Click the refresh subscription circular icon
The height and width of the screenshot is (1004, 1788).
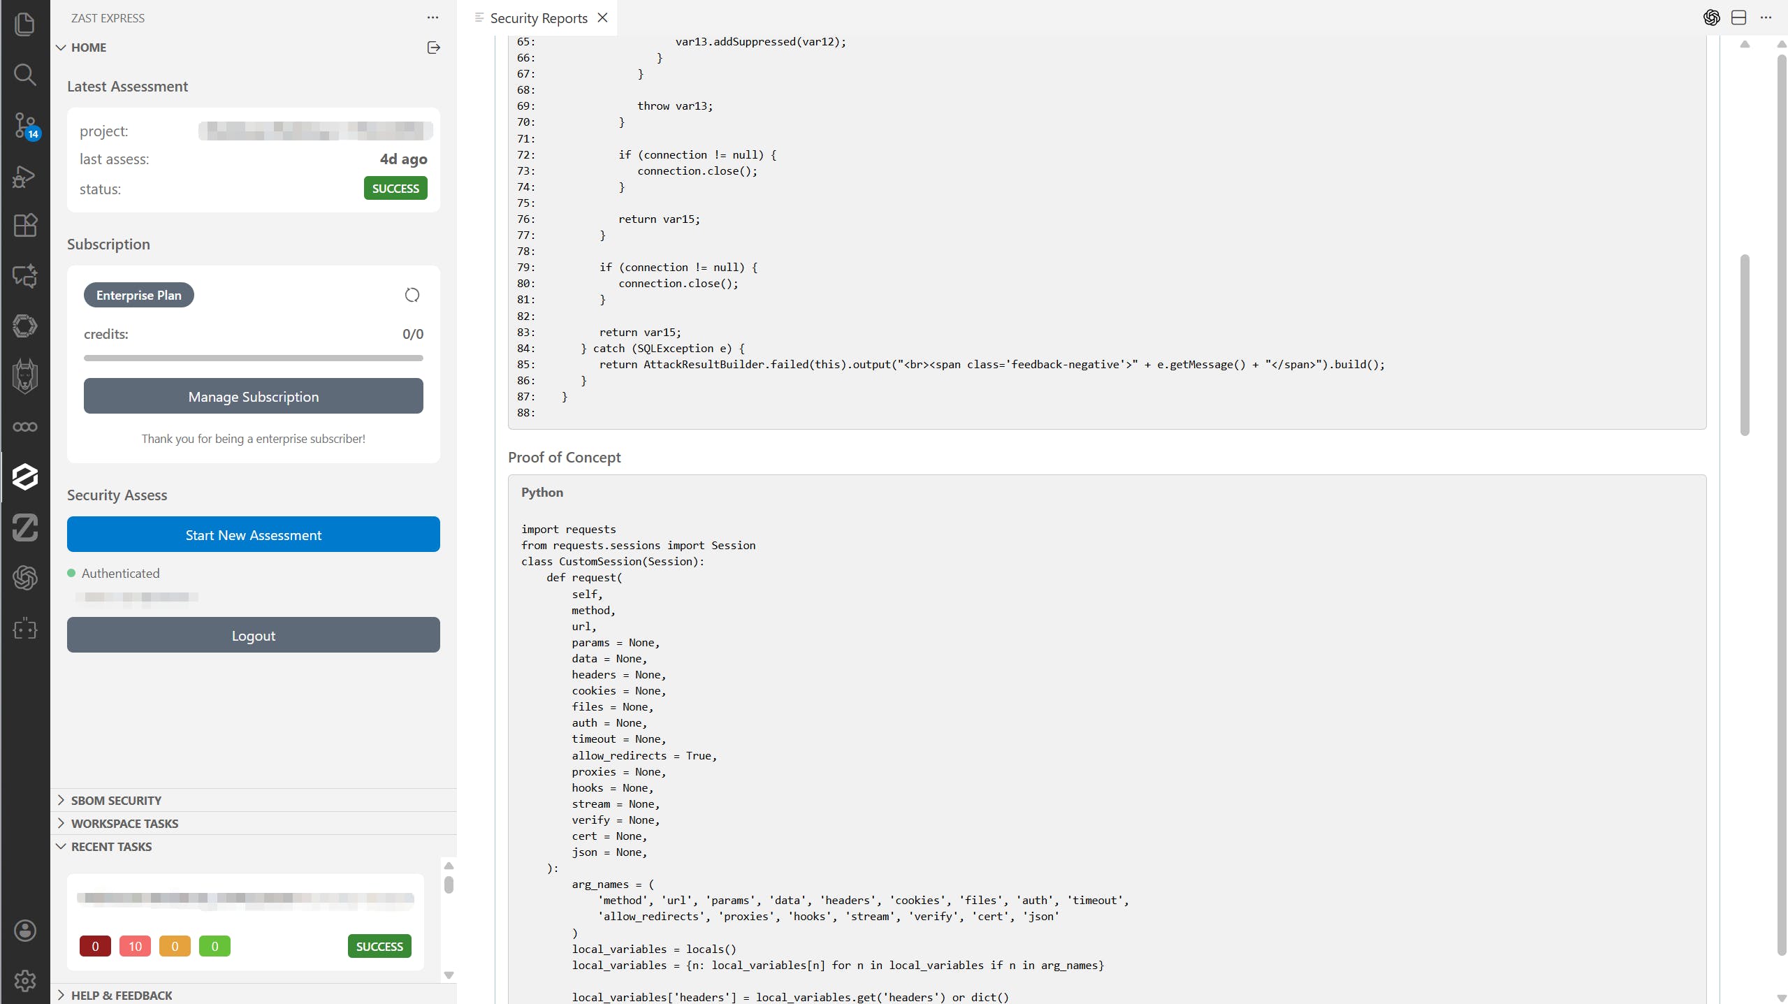click(x=412, y=295)
